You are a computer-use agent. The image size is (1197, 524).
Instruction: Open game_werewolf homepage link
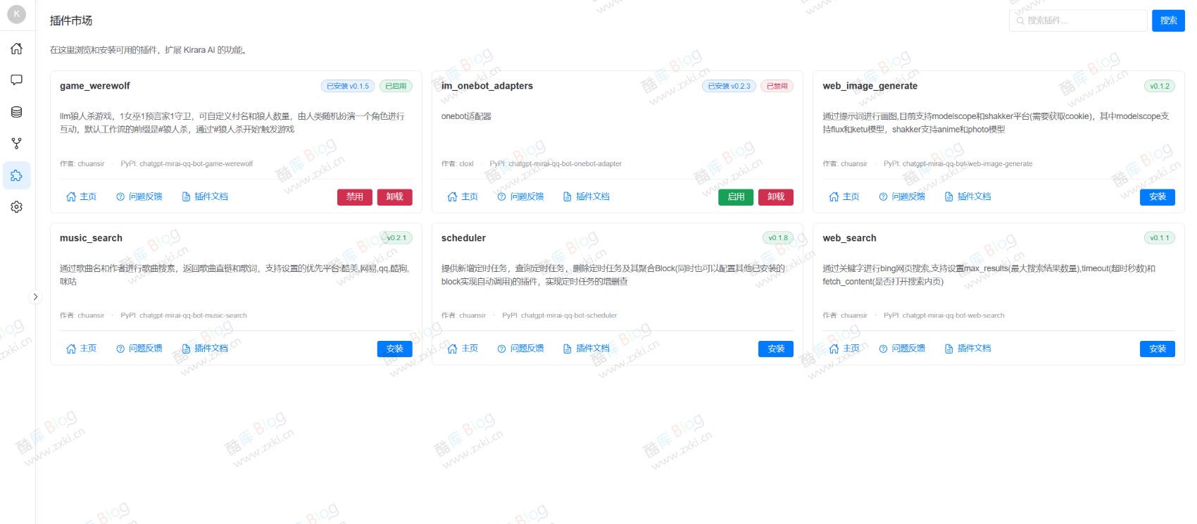click(x=82, y=197)
